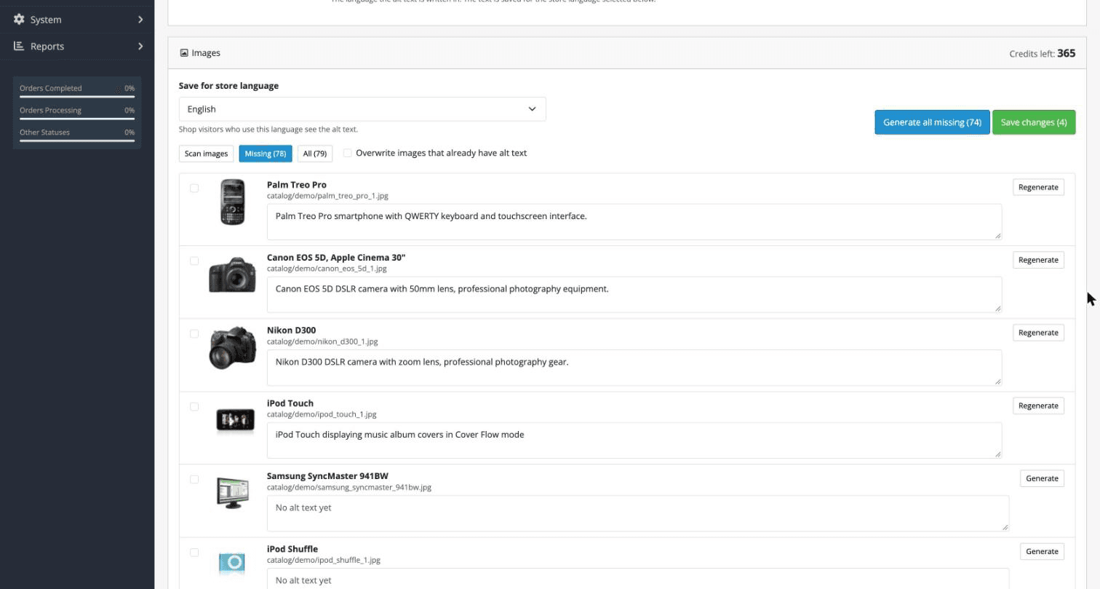
Task: Generate alt text for Samsung SyncMaster 941BW
Action: [x=1042, y=478]
